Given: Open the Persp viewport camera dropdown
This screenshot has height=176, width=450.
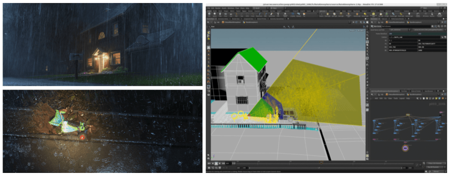Looking at the screenshot, I should coord(352,31).
